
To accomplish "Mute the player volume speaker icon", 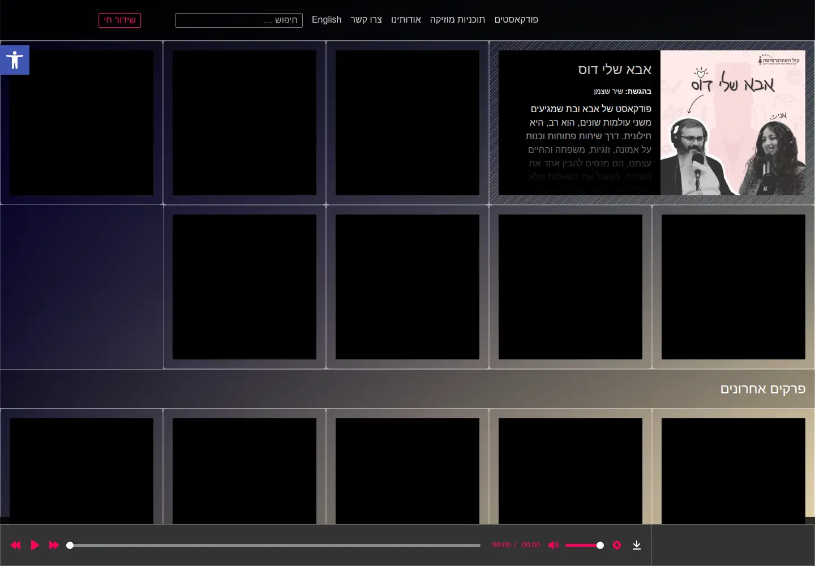I will pos(554,545).
